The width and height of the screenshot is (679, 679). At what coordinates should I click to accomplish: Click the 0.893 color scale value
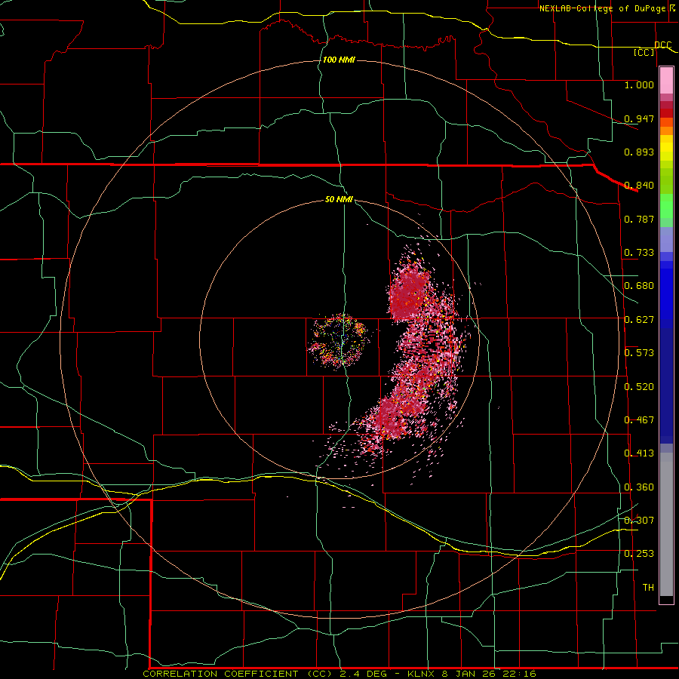click(639, 152)
